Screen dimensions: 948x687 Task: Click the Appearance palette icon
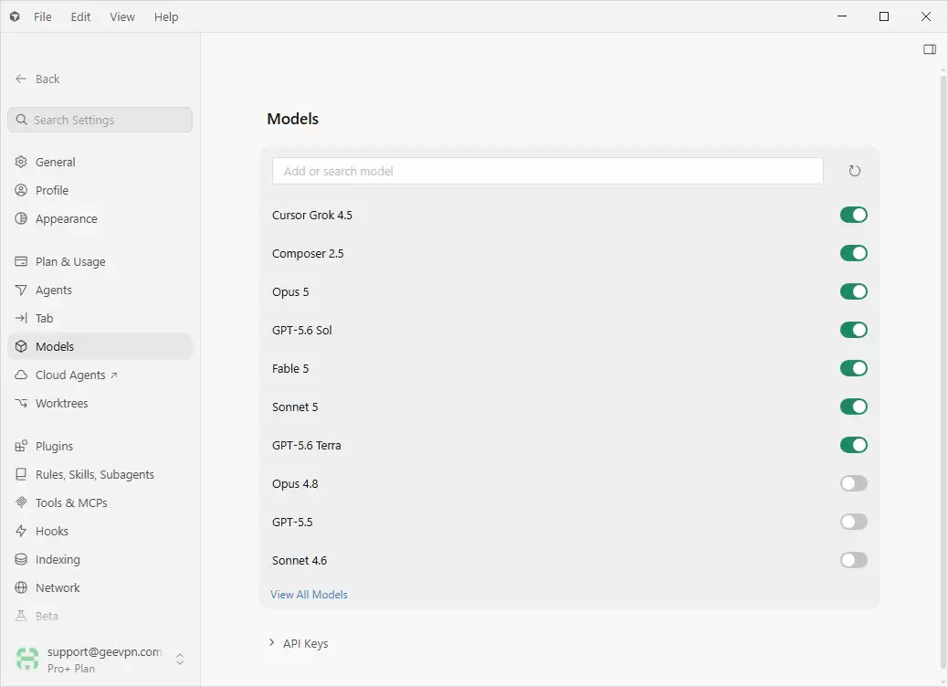pos(21,219)
